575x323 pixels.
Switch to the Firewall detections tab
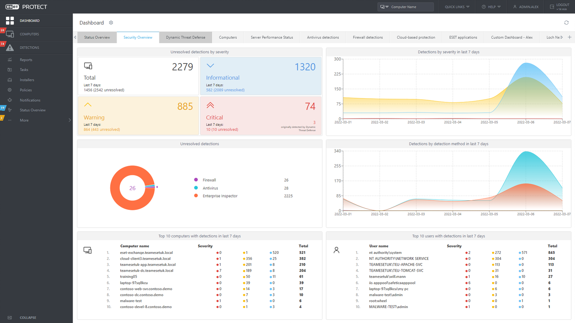coord(368,37)
